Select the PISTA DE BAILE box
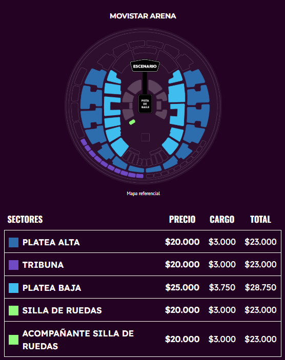Viewport: 285px width, 360px height. [x=145, y=104]
